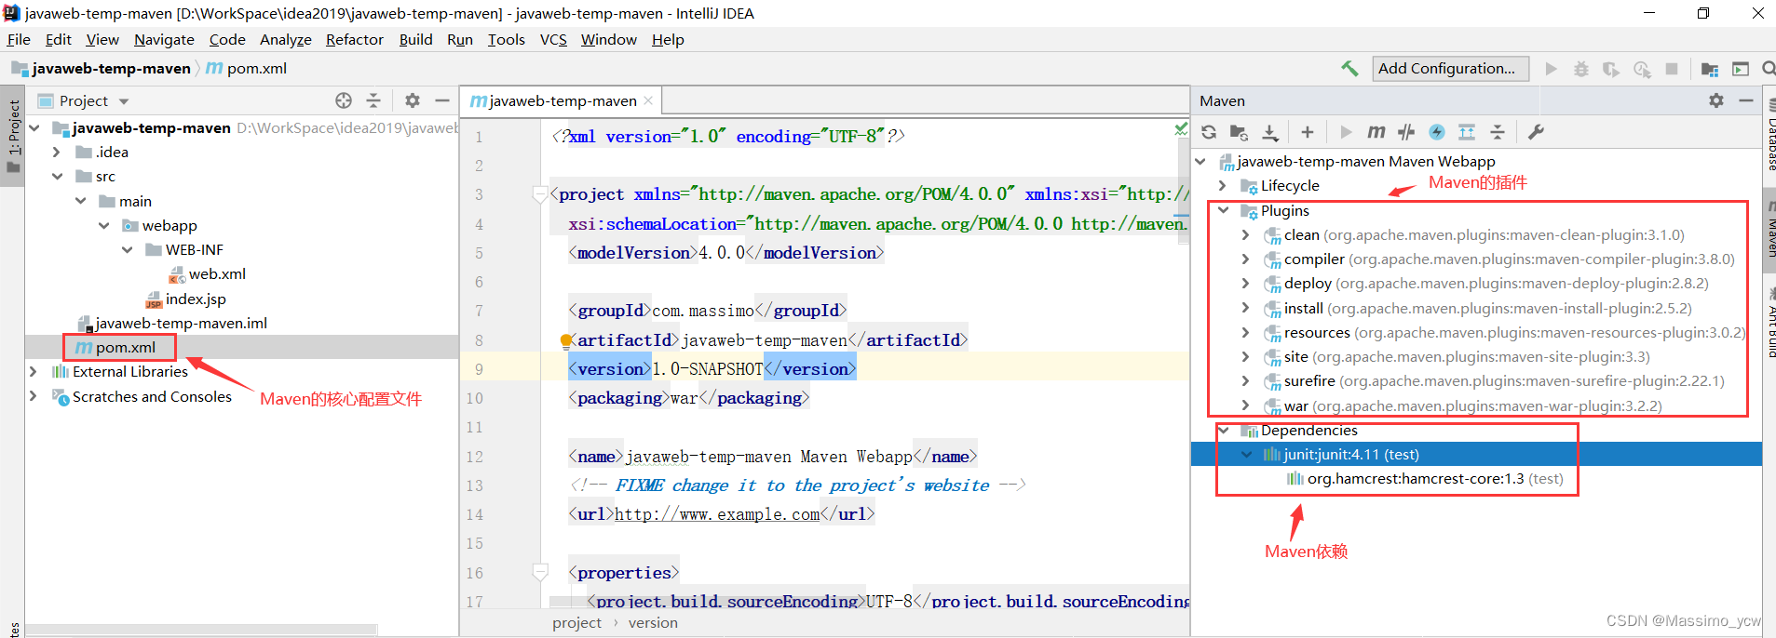The height and width of the screenshot is (638, 1776).
Task: Click 'version' in editor breadcrumb bar
Action: (x=653, y=623)
